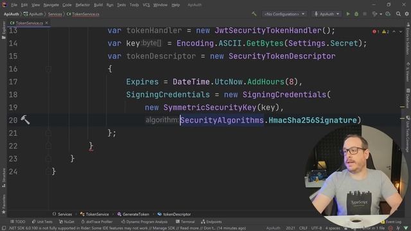Open the NuGet tool window

pyautogui.click(x=67, y=221)
